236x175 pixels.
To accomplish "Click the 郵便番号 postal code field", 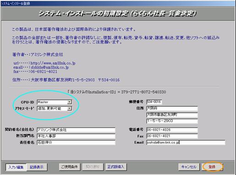I will (x=154, y=102).
